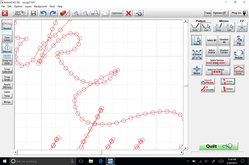Select the Pattern Draw pencil tool
Screen dimensions: 249x165
point(195,27)
